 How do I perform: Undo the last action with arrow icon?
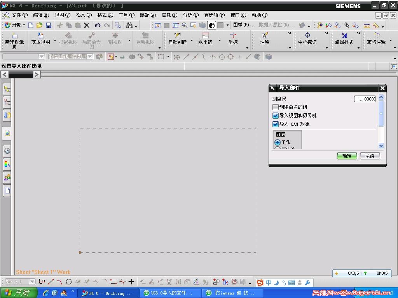coord(98,25)
